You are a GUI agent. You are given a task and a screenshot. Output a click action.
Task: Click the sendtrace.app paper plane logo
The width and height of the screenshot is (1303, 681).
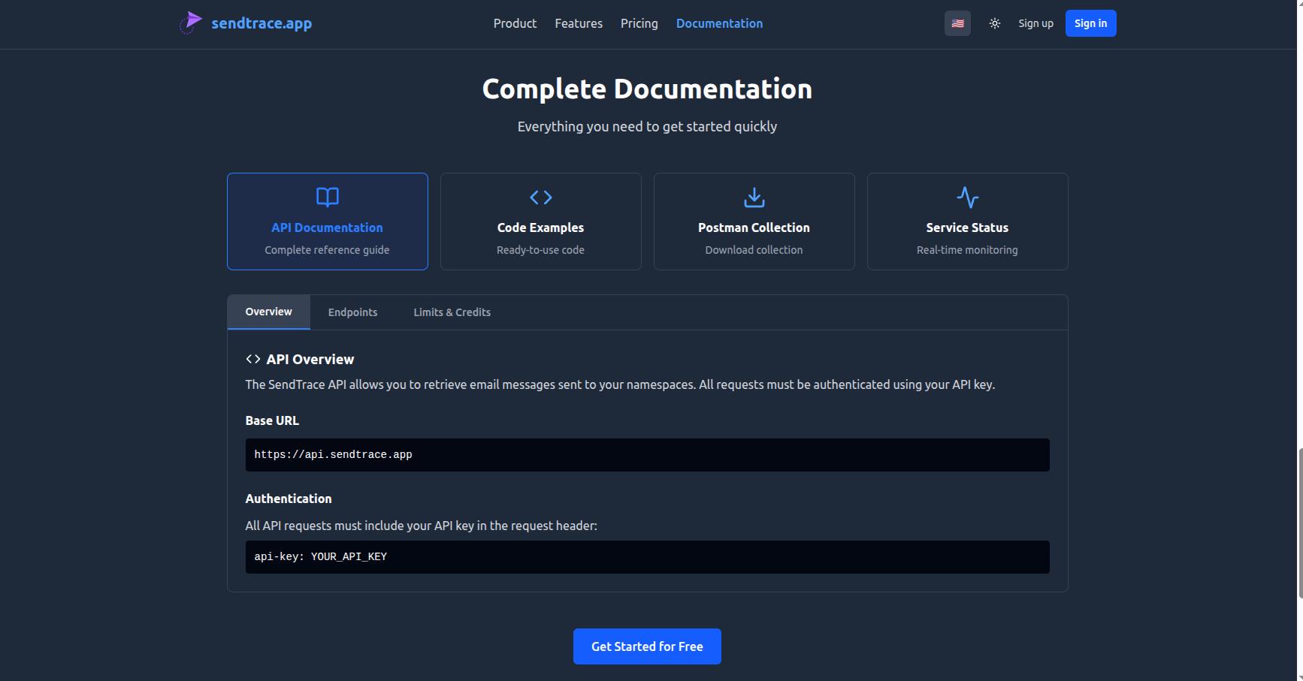click(192, 23)
